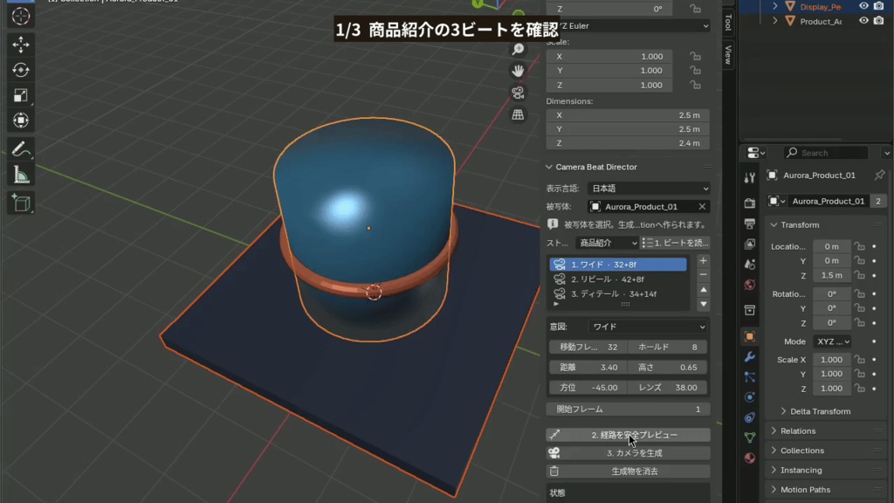894x503 pixels.
Task: Open the Collection properties tab icon
Action: (x=750, y=310)
